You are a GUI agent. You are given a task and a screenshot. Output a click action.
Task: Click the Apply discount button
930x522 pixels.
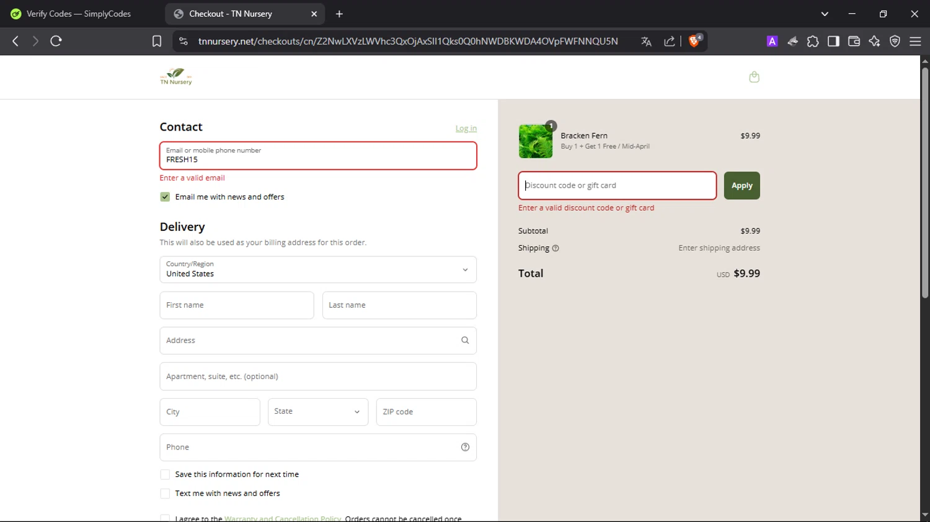pos(742,185)
